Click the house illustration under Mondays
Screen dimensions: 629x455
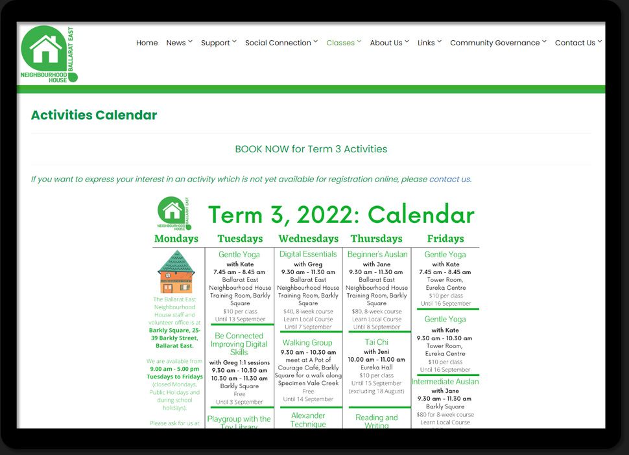coord(176,272)
